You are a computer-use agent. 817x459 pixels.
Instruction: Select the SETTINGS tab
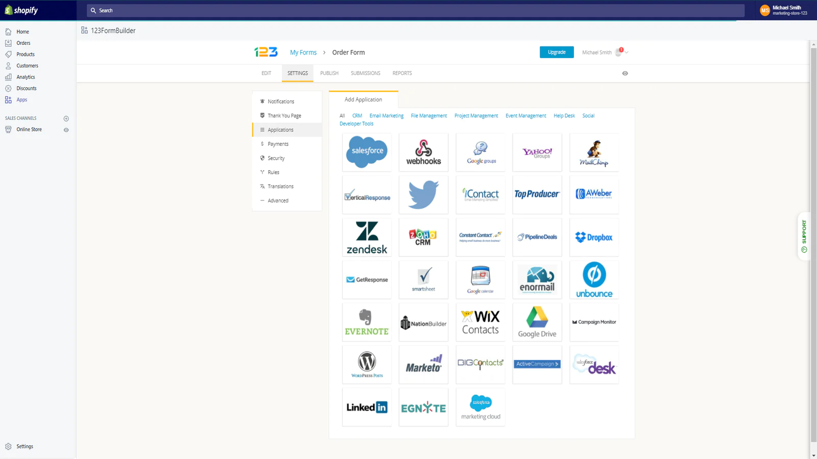298,73
